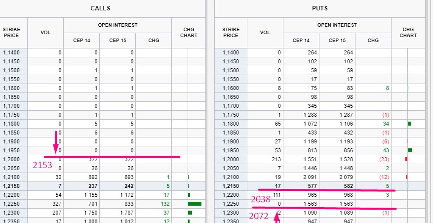Click CALLS volume 207 at strike 1,2300
This screenshot has height=223, width=433.
click(x=57, y=213)
